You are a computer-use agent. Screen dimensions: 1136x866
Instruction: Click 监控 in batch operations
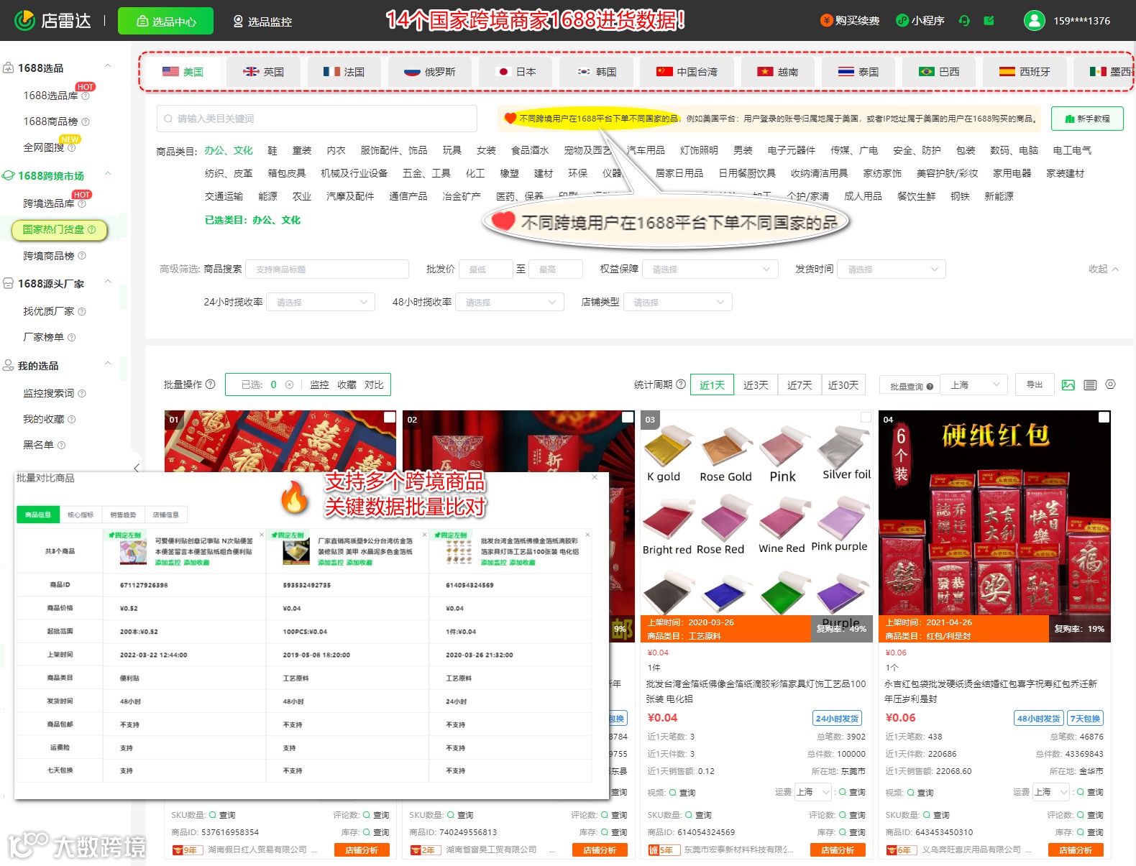pos(319,384)
